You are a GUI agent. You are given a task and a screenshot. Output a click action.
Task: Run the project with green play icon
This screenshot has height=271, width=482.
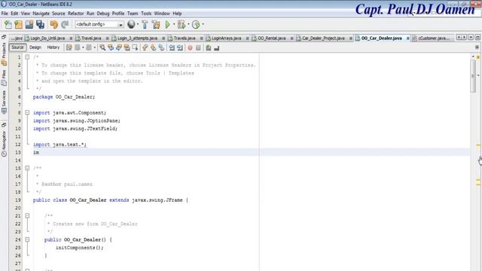click(x=167, y=25)
